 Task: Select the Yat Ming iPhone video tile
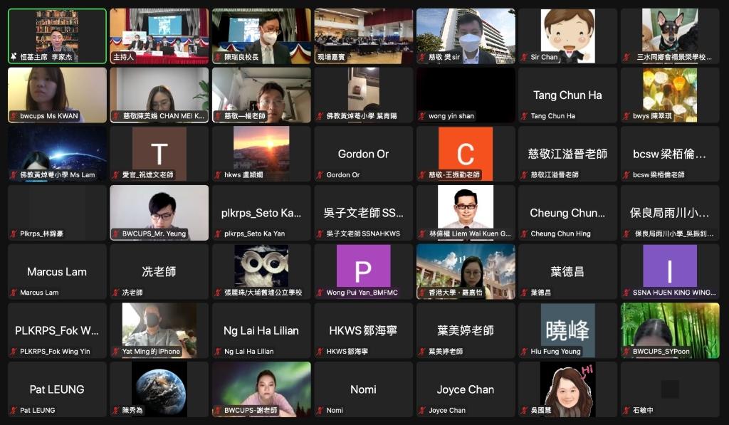pos(159,330)
